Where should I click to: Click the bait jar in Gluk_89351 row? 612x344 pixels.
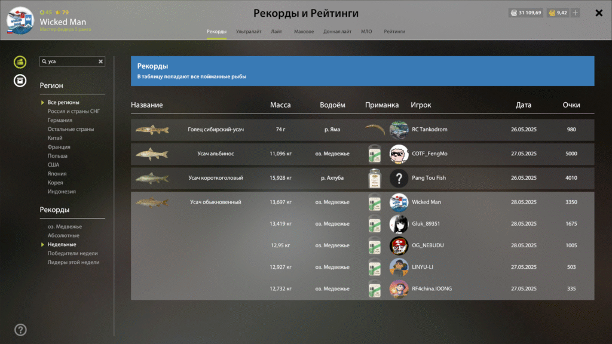tap(375, 224)
